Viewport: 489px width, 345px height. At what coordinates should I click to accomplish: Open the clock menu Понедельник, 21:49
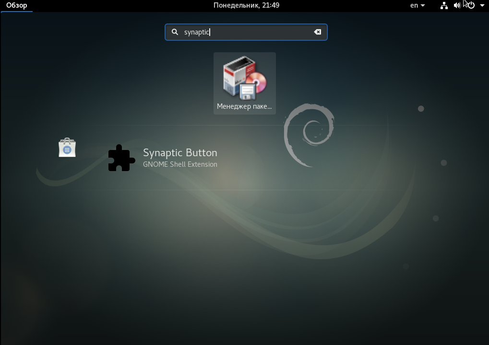[x=246, y=5]
